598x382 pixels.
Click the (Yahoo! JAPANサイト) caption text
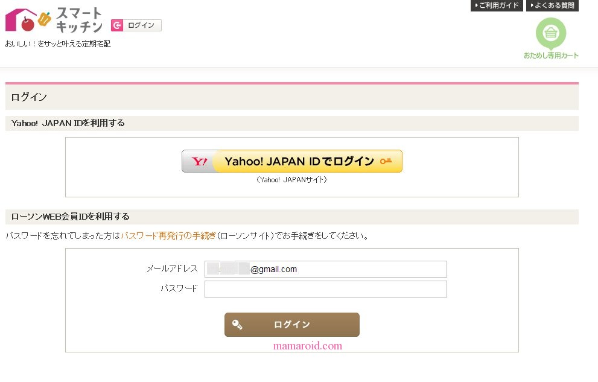coord(291,179)
